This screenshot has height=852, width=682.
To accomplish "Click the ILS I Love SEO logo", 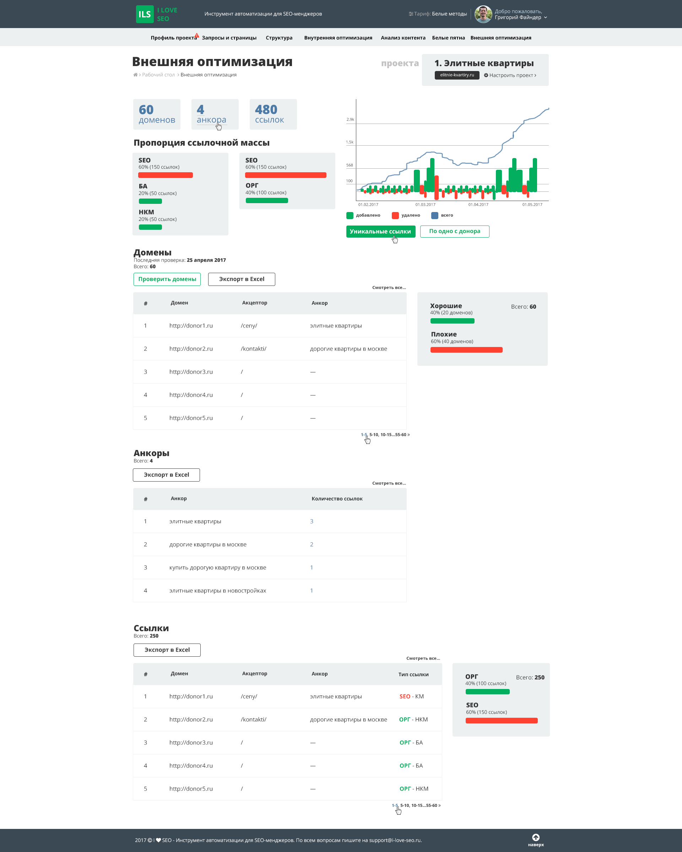I will pyautogui.click(x=157, y=14).
